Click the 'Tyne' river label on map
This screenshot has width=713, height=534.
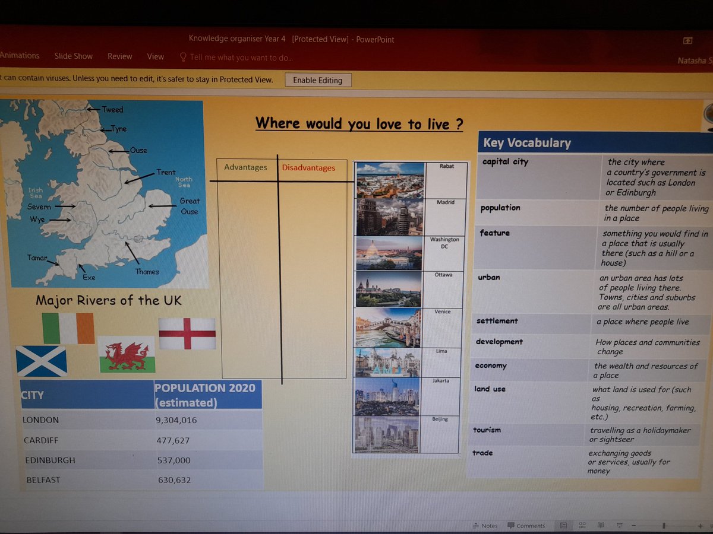point(118,129)
